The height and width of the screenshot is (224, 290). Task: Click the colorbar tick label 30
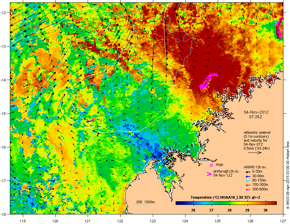click(x=265, y=210)
